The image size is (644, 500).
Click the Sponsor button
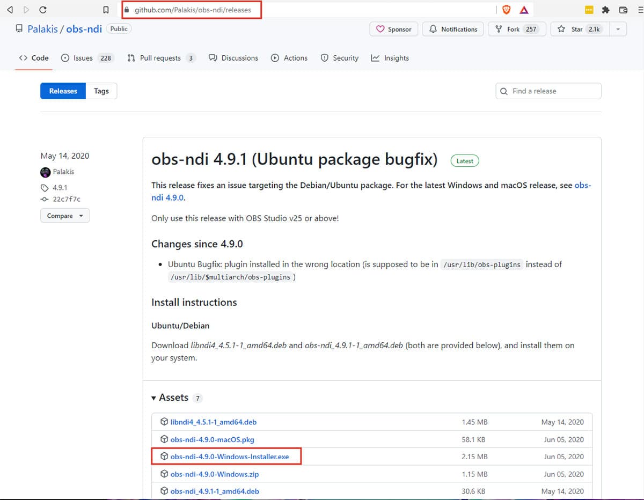(x=394, y=29)
